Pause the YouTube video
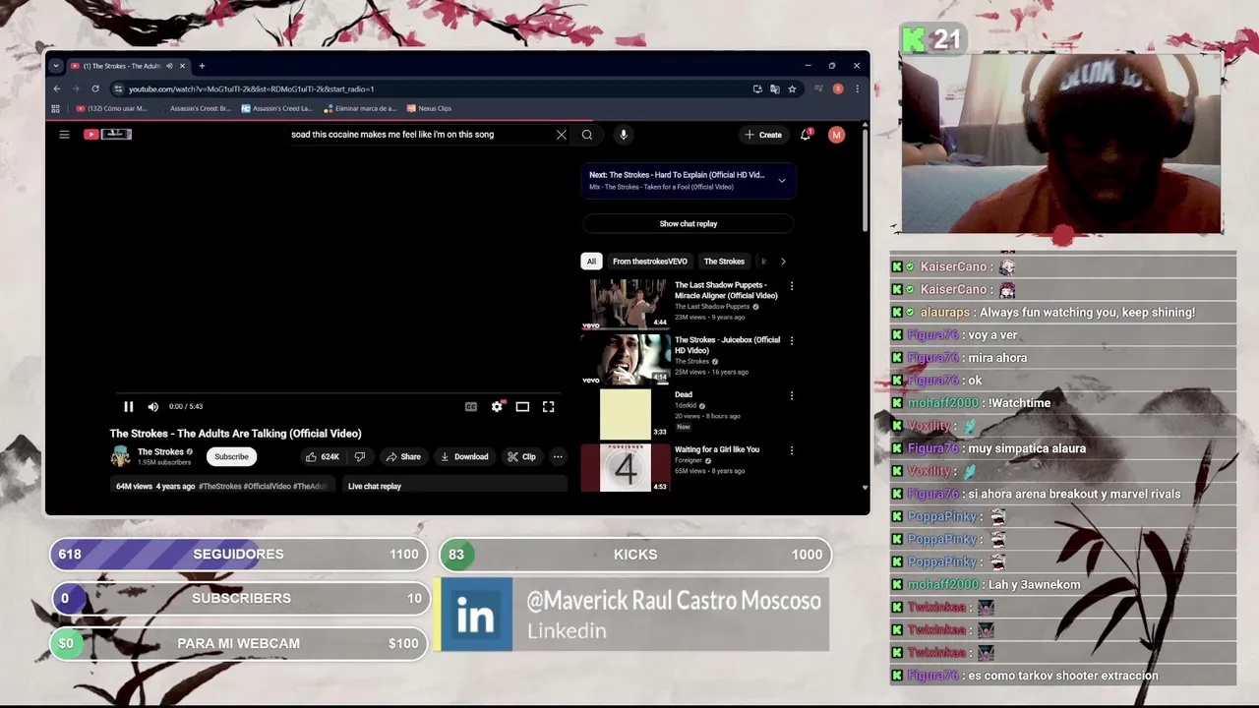The height and width of the screenshot is (708, 1259). 128,406
